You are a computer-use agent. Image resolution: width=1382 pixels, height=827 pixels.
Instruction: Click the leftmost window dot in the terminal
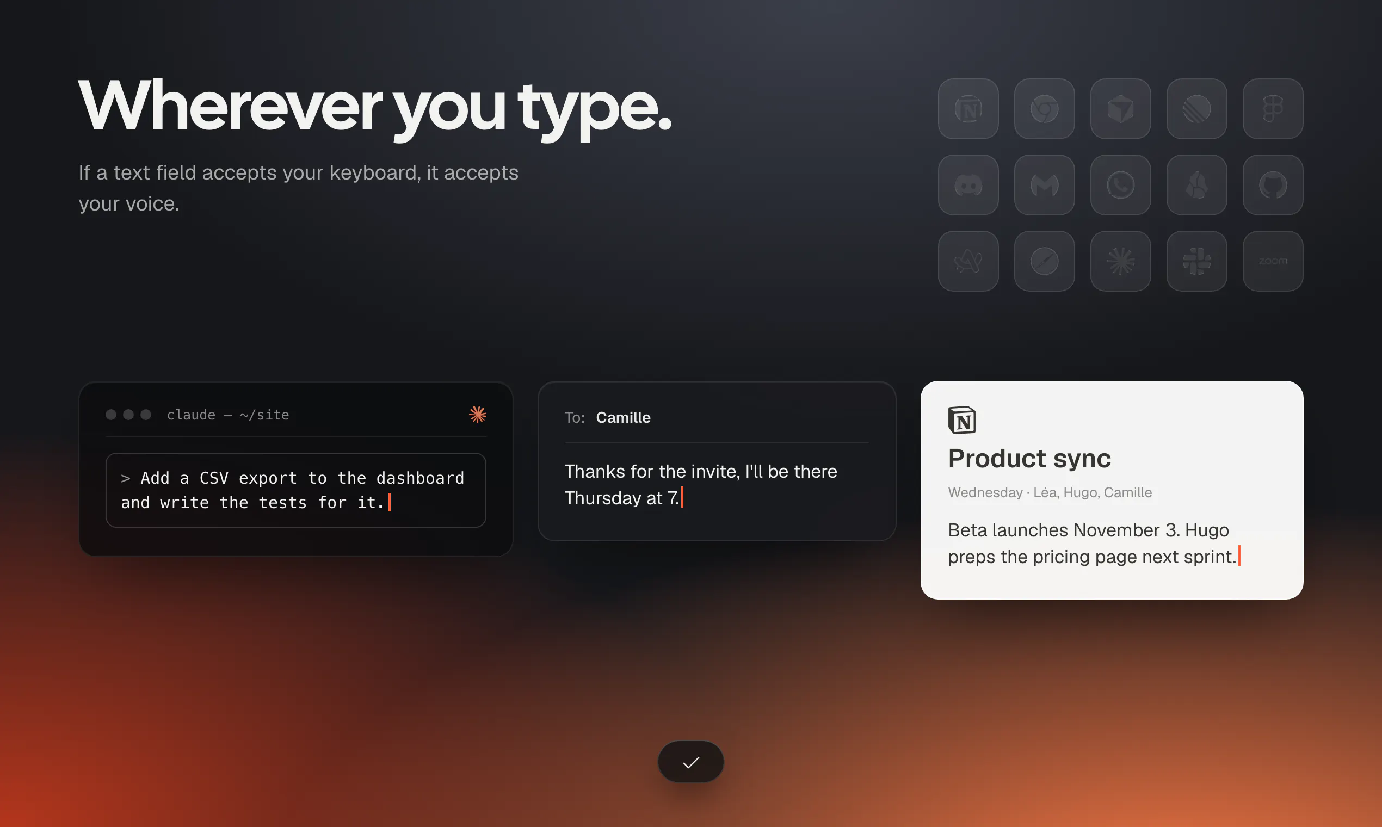pyautogui.click(x=111, y=415)
